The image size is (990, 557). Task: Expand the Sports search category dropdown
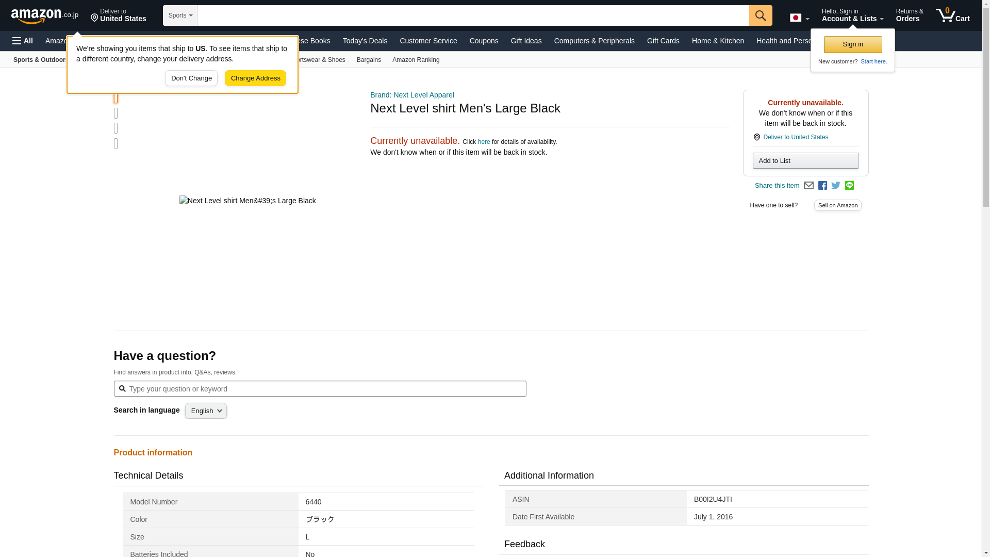coord(180,15)
